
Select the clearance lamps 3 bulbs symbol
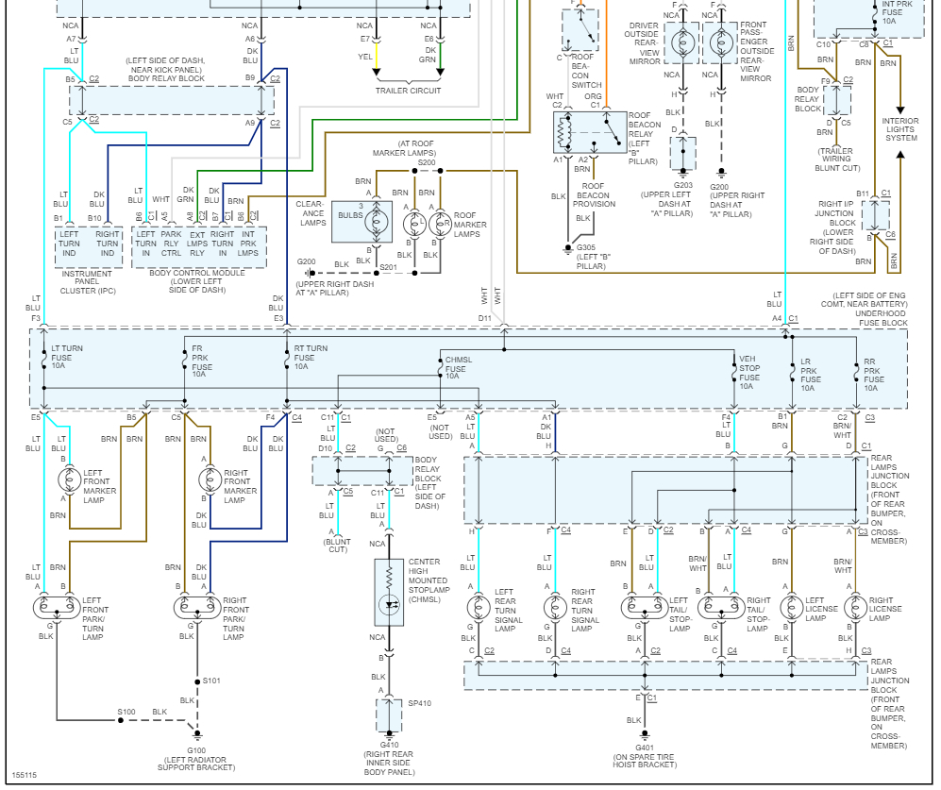[x=377, y=222]
